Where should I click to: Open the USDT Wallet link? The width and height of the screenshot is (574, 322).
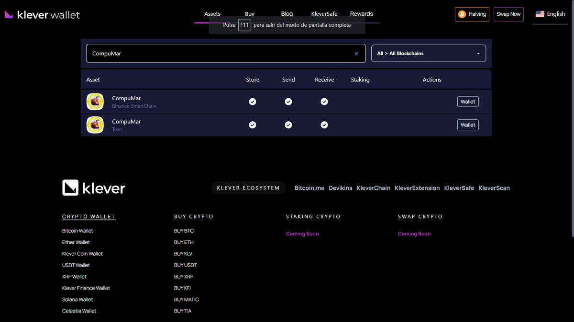coord(76,265)
